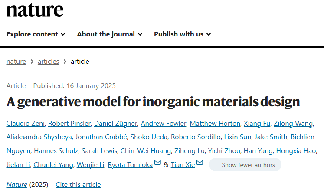324x193 pixels.
Task: Open Cite this article link
Action: point(78,184)
